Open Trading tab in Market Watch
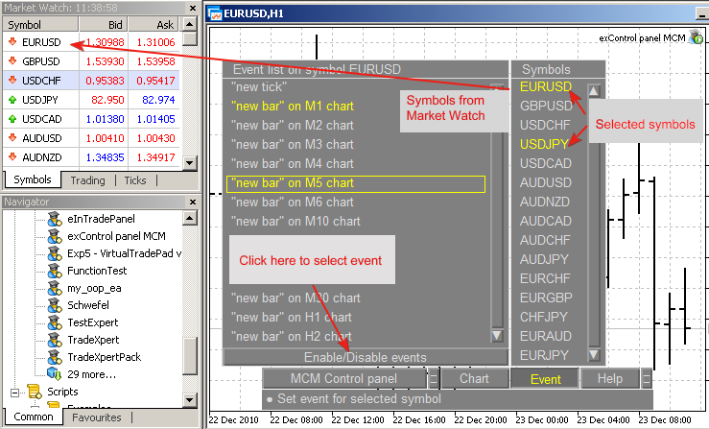The height and width of the screenshot is (429, 709). pos(87,180)
